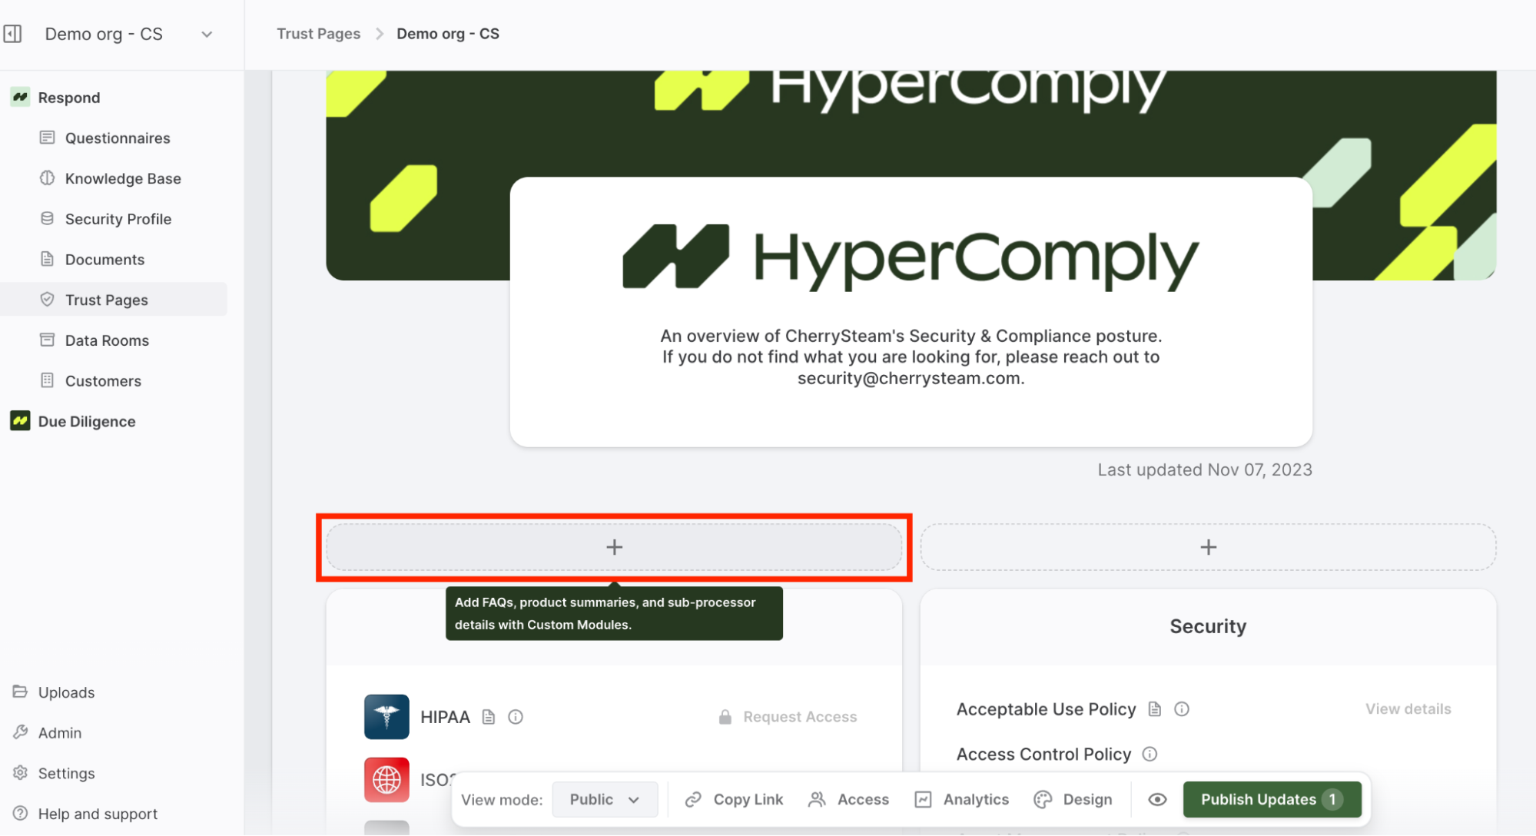Open Questionnaires in the sidebar
Screen dimensions: 1536x836
[117, 138]
